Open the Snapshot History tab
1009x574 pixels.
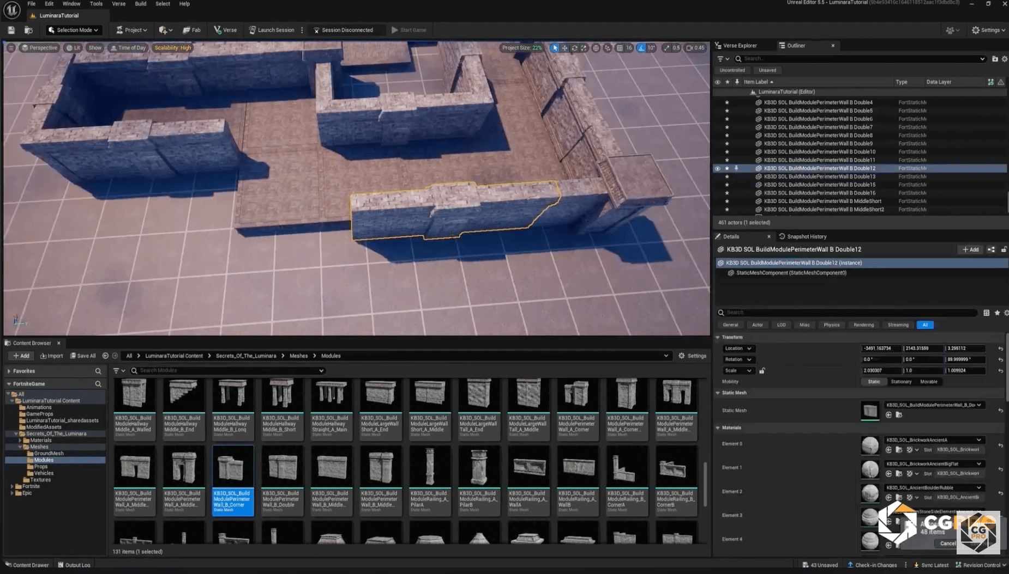point(802,236)
